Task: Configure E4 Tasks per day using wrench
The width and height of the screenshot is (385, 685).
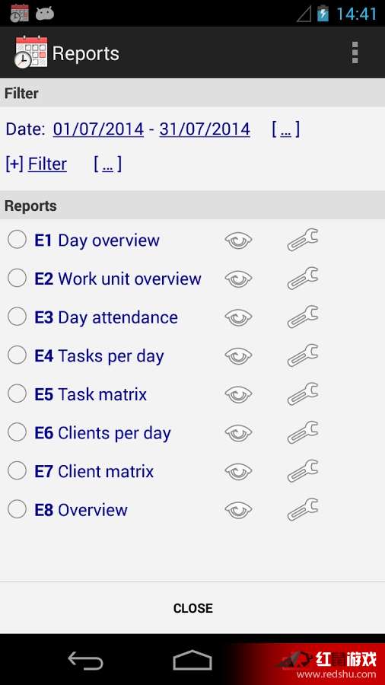Action: 303,355
